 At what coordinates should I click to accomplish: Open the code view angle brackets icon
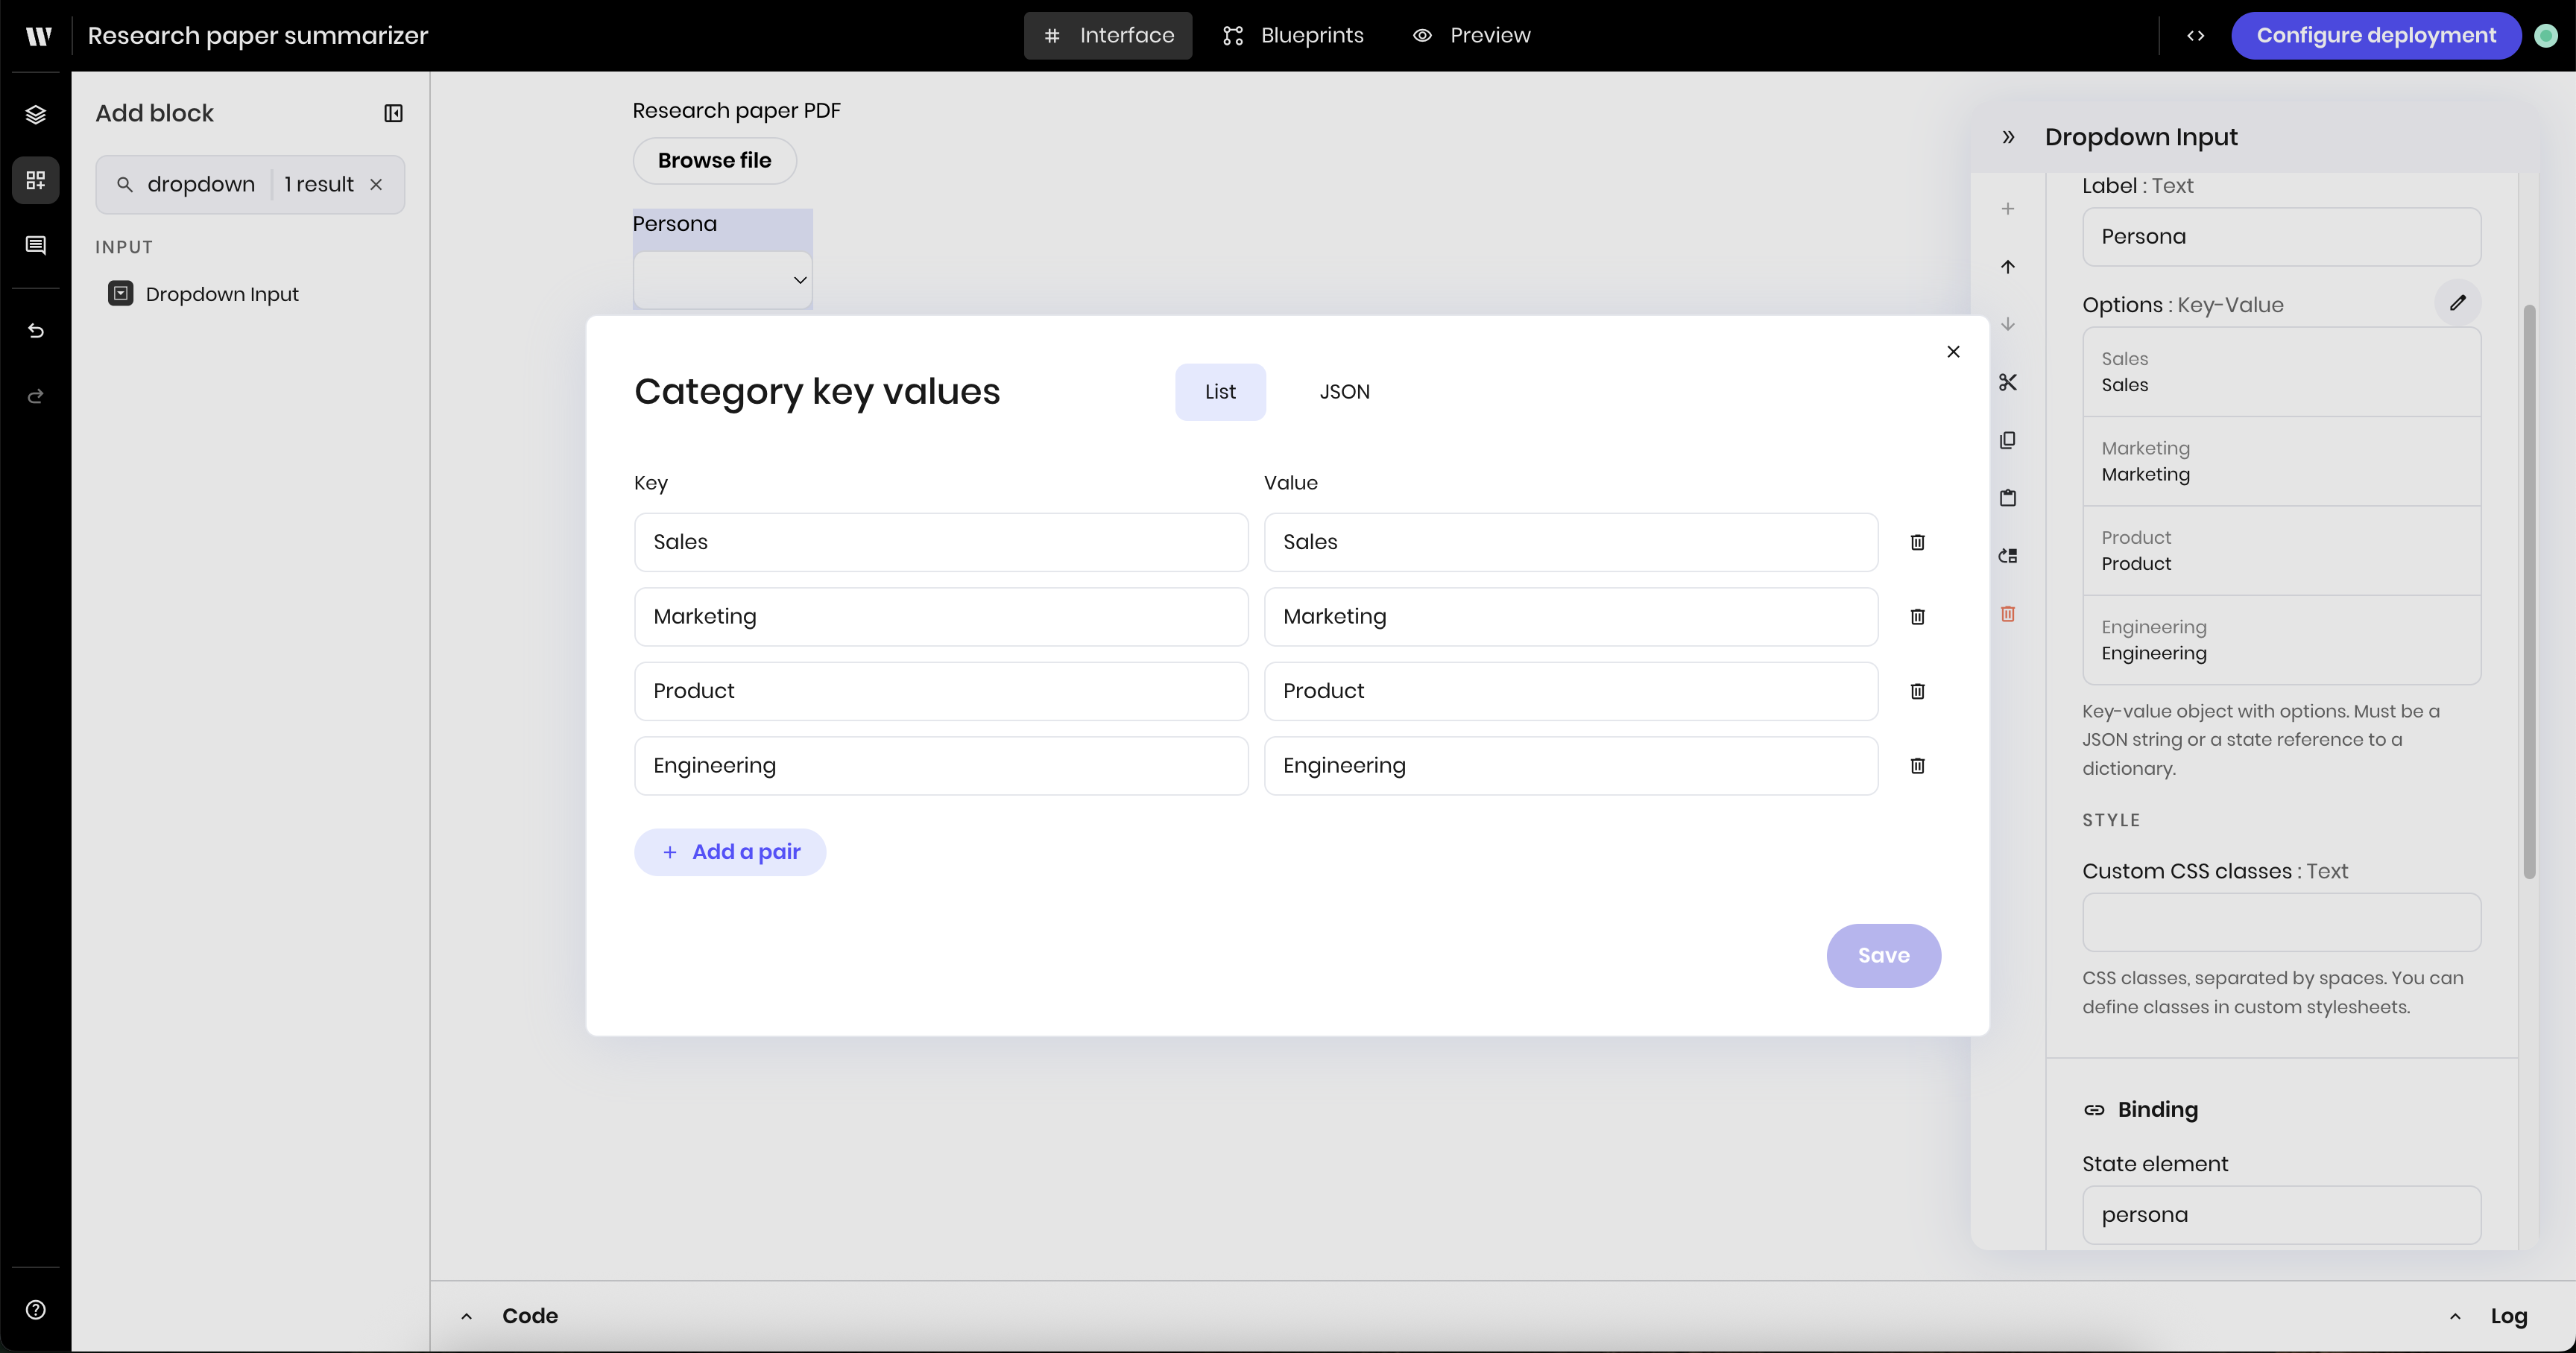[2195, 36]
